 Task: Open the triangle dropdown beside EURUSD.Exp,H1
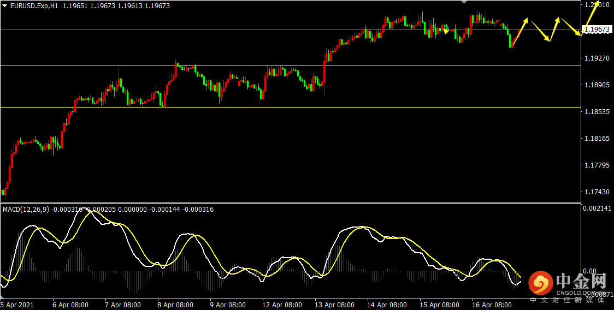pyautogui.click(x=5, y=6)
